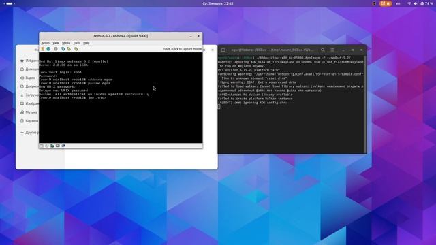Click the orange tray indicator in top bar
The image size is (436, 245).
(386, 3)
